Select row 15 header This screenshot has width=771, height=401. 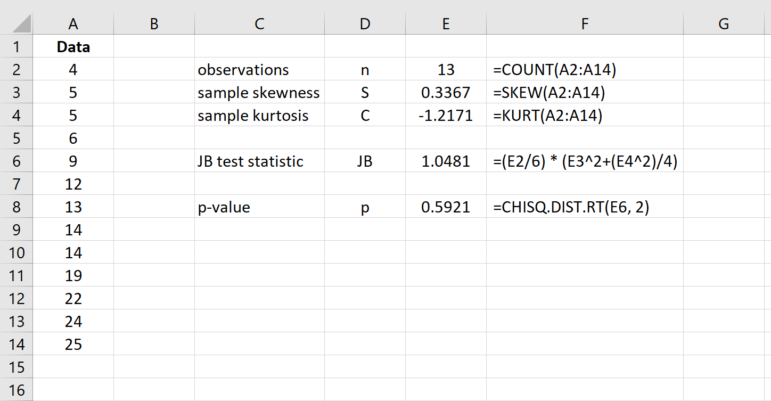point(17,367)
